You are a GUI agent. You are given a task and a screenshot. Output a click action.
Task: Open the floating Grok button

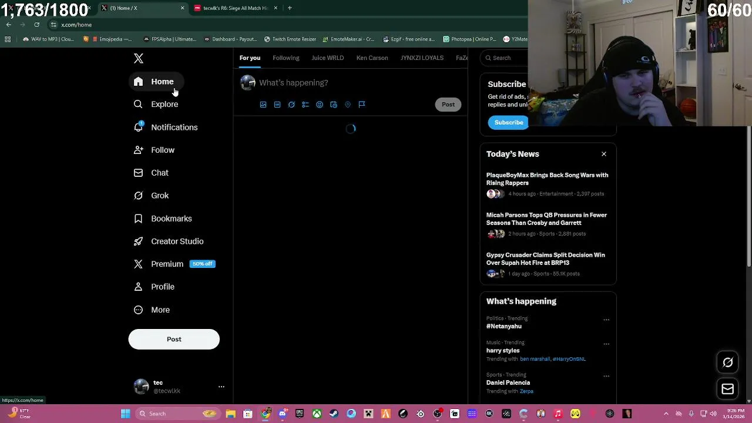pyautogui.click(x=727, y=362)
